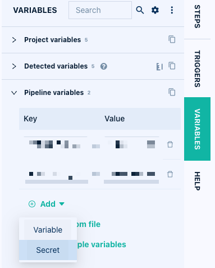Expand the Detected variables section

(x=14, y=66)
